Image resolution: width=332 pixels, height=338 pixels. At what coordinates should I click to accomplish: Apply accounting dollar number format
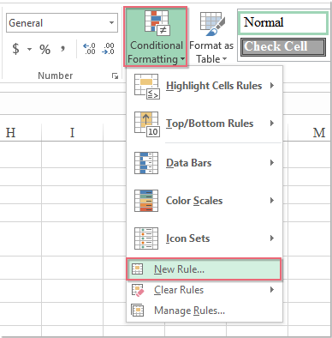tap(16, 49)
